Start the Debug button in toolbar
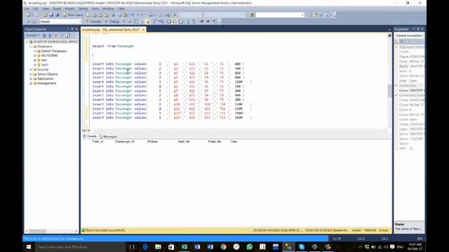The height and width of the screenshot is (252, 449). click(112, 22)
